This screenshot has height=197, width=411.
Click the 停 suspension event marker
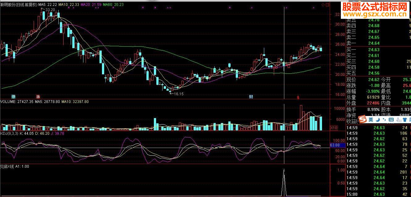click(x=13, y=96)
